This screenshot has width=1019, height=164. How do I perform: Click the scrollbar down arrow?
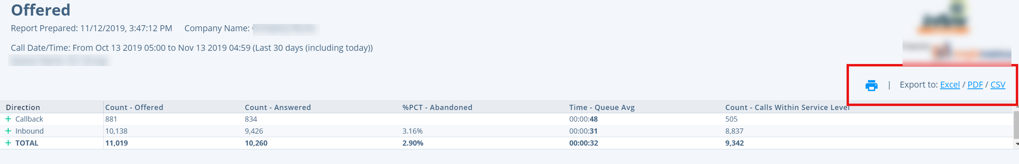point(1017,144)
